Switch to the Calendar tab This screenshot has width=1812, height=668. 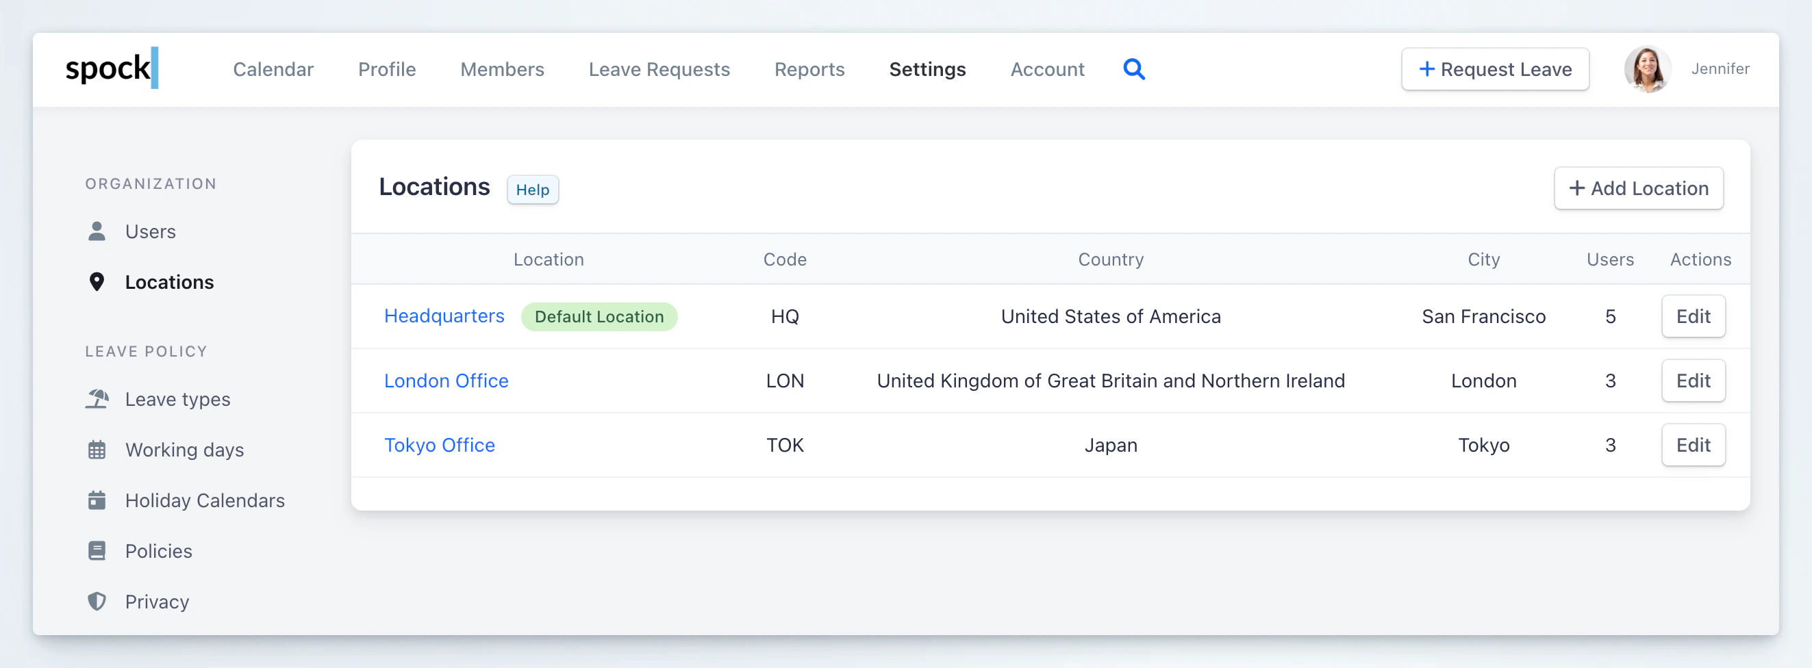click(273, 69)
